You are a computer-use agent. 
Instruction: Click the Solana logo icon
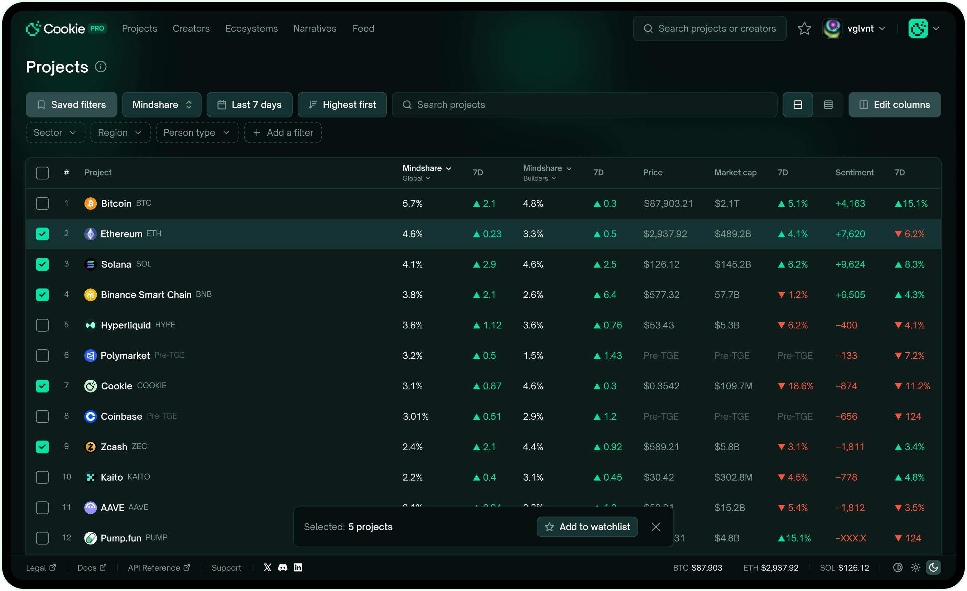(x=91, y=264)
